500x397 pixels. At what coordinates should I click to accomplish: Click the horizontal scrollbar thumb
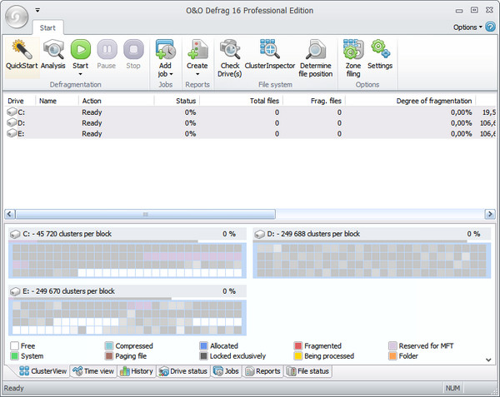pos(145,214)
